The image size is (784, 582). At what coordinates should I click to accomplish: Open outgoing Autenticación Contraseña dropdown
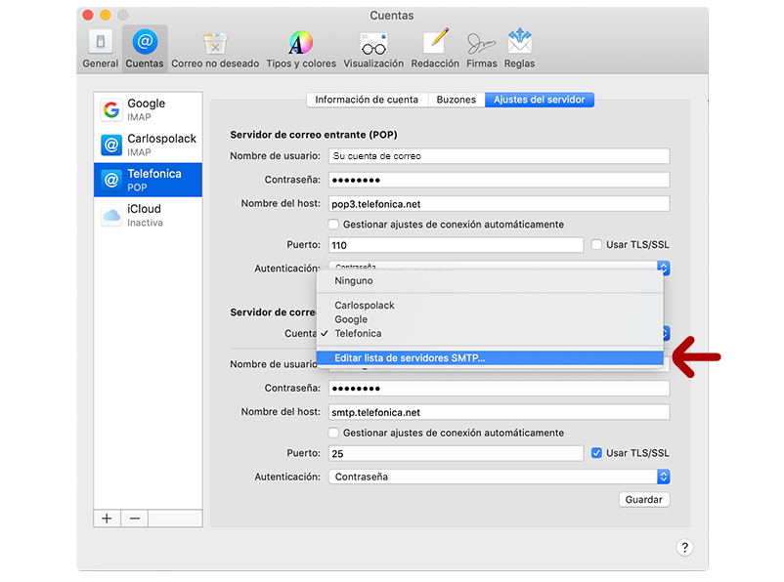(499, 477)
